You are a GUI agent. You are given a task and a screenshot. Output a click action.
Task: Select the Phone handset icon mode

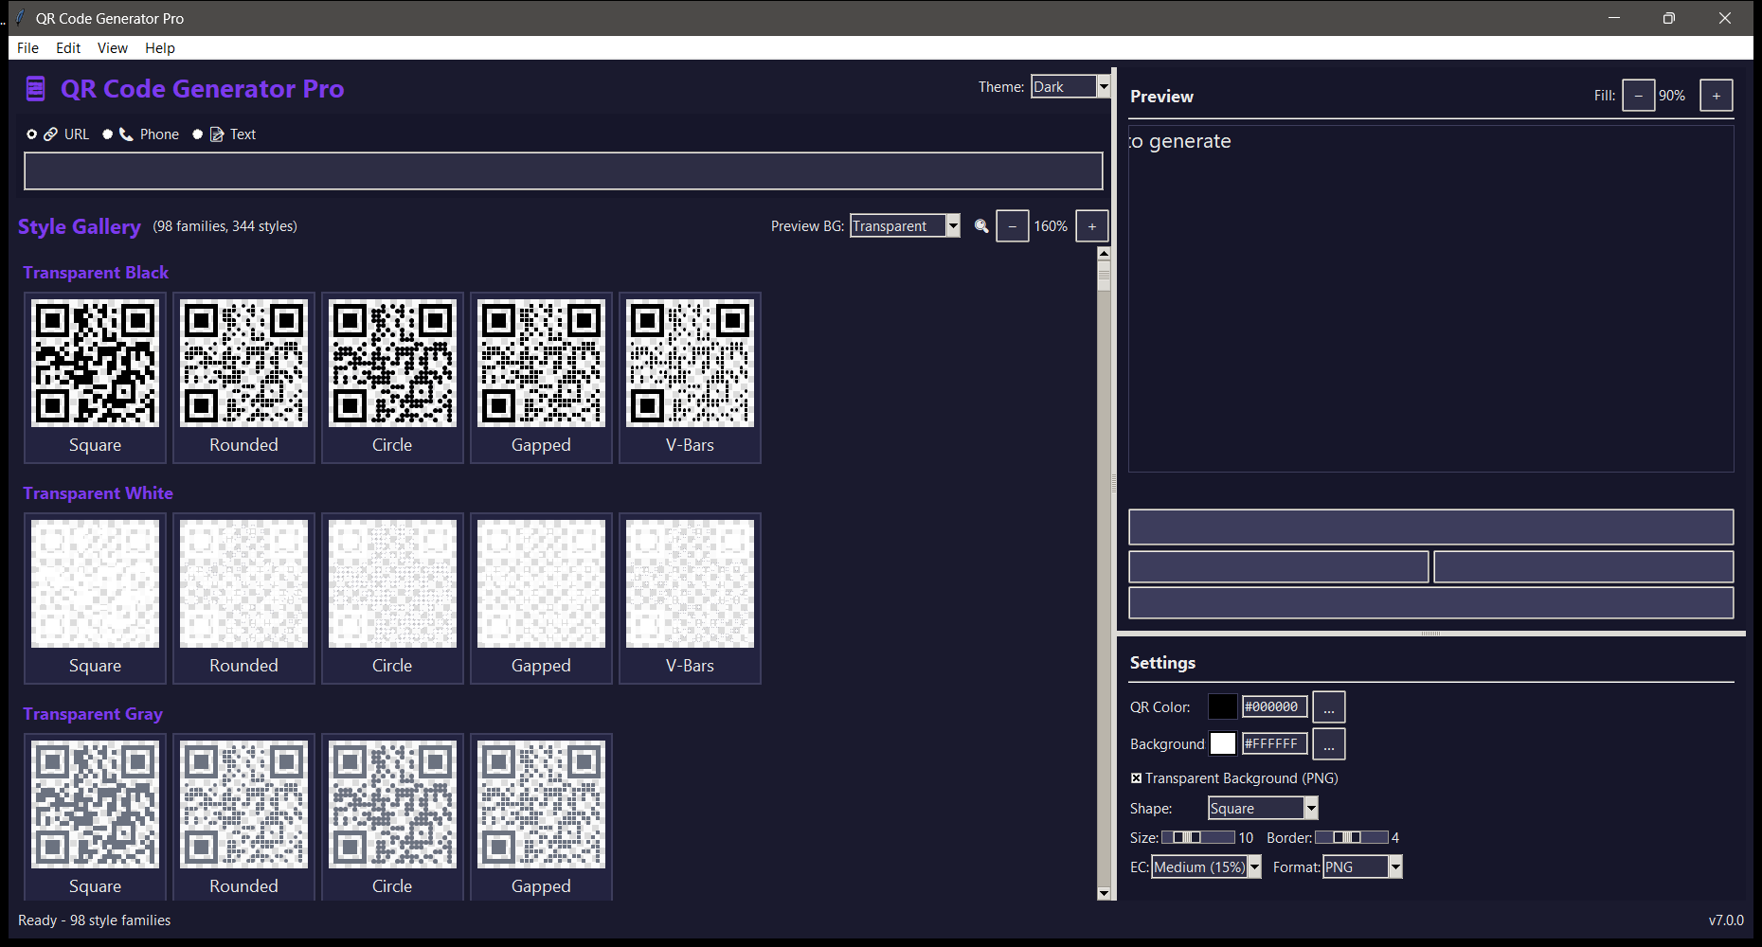coord(127,134)
